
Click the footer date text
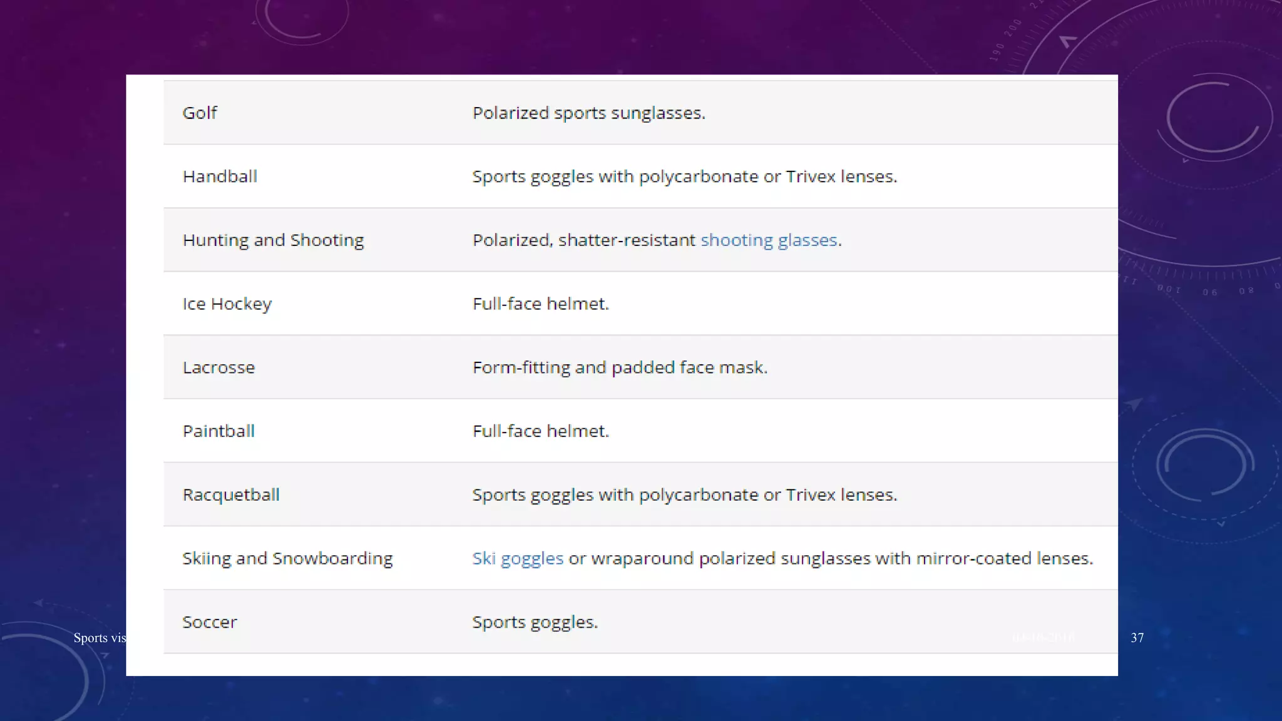(1043, 638)
